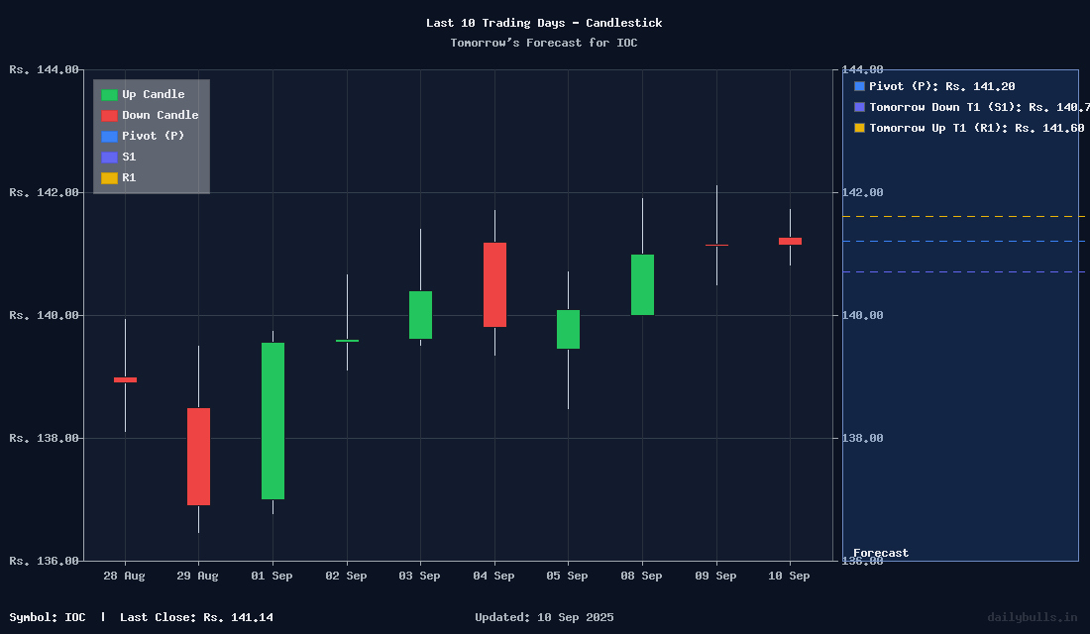This screenshot has height=634, width=1090.
Task: Click the '08 Sep' date axis label
Action: click(x=642, y=576)
